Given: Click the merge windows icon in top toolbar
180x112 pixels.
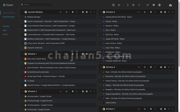Looking at the screenshot, I should 139,5.
